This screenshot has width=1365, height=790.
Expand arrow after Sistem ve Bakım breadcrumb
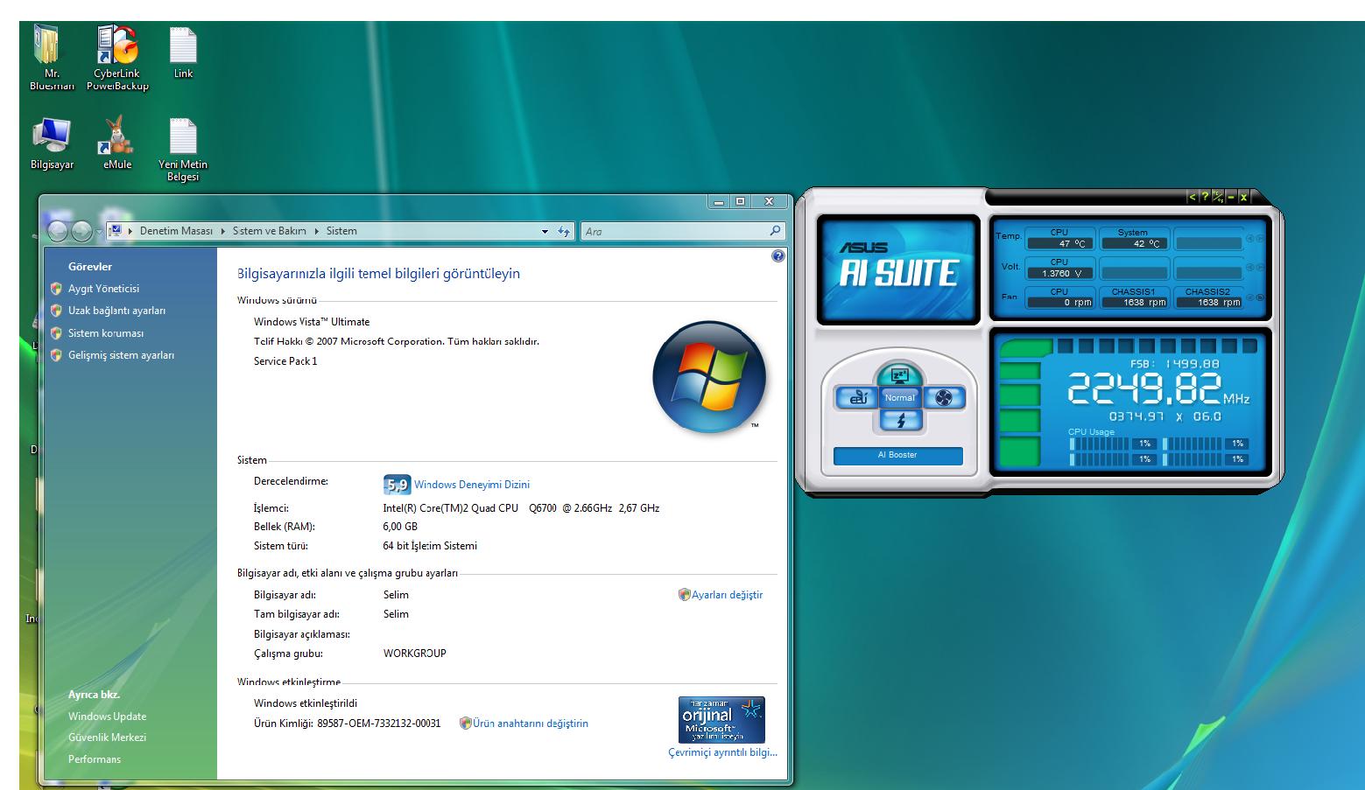pos(317,231)
